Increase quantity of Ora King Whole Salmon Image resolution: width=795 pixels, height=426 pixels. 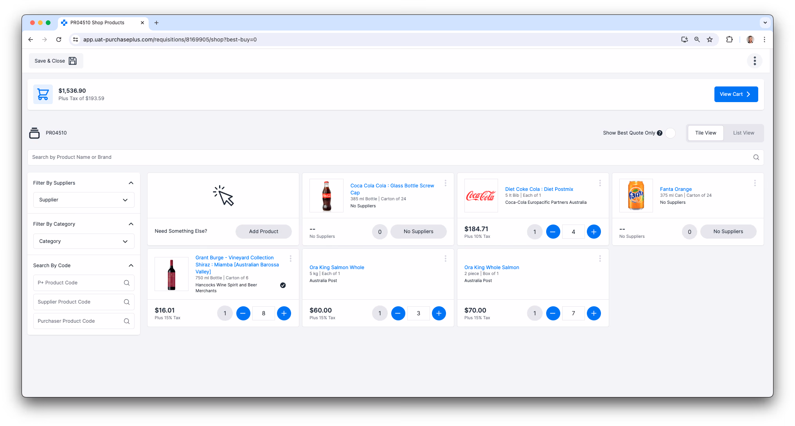point(594,313)
